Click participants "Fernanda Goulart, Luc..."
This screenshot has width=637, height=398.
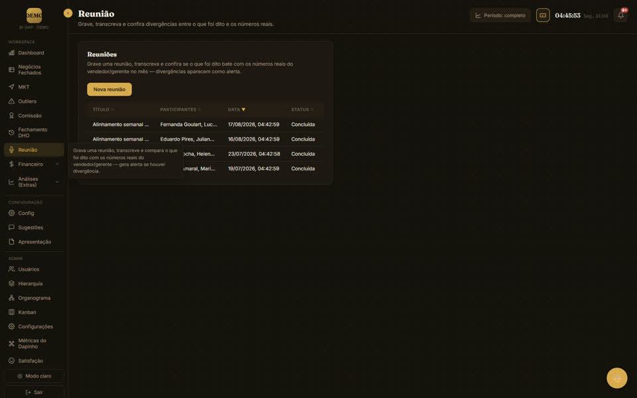point(188,125)
